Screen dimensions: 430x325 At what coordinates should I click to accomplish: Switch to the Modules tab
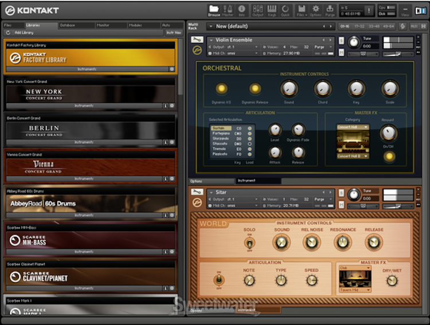[143, 25]
